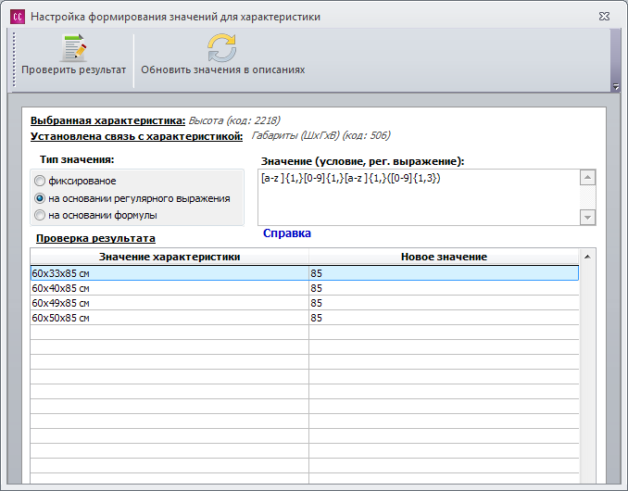Open the toolbar overflow arrow
This screenshot has height=491, width=628.
(616, 86)
